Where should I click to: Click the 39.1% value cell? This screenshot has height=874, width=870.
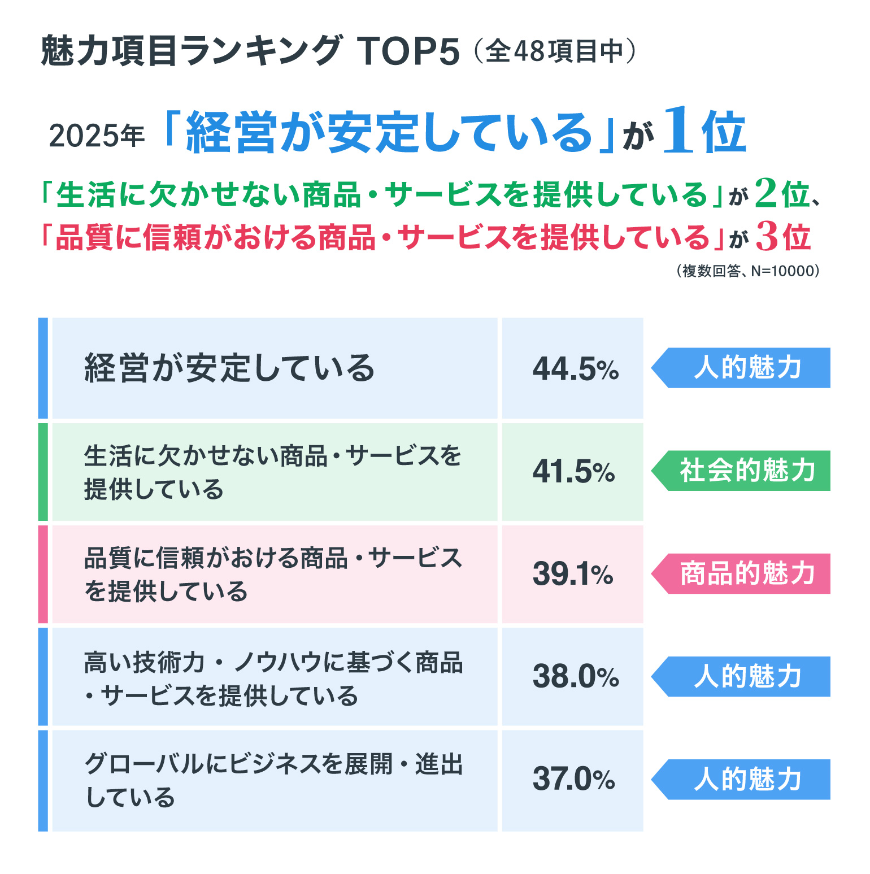(x=573, y=575)
